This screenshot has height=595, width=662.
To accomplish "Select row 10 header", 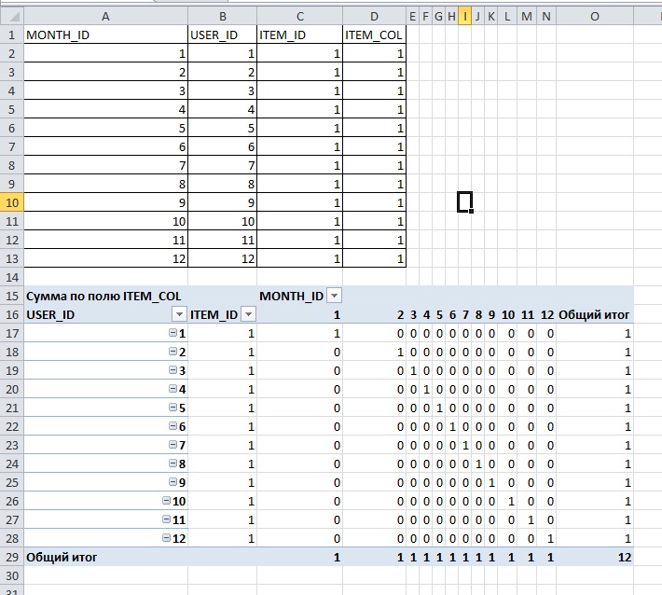I will coord(11,202).
